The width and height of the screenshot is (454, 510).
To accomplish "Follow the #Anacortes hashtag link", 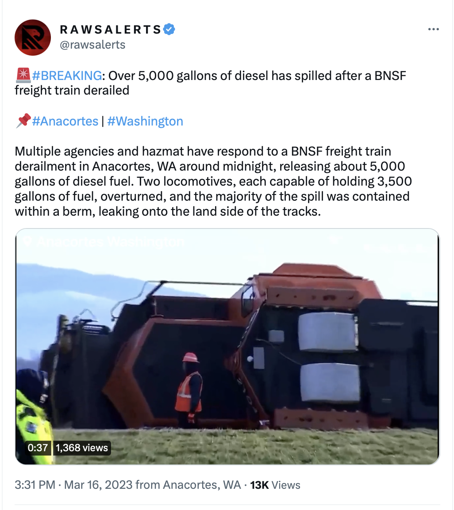I will click(x=65, y=121).
